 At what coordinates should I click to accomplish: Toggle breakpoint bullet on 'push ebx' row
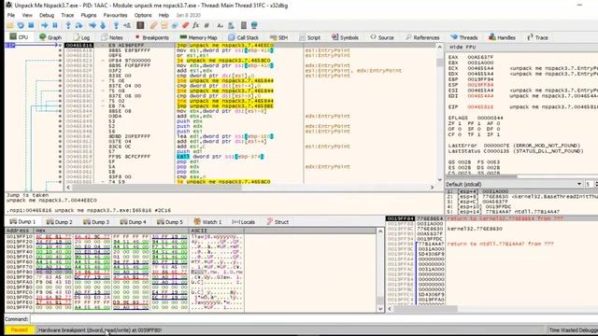[x=60, y=121]
